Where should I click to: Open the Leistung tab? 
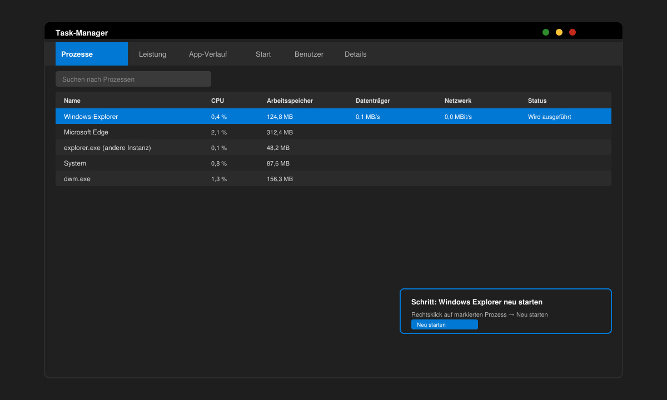[x=153, y=54]
